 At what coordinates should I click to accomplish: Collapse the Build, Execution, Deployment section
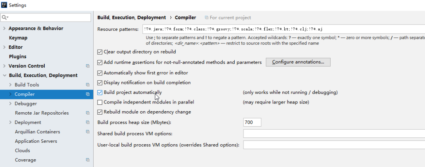[4, 75]
